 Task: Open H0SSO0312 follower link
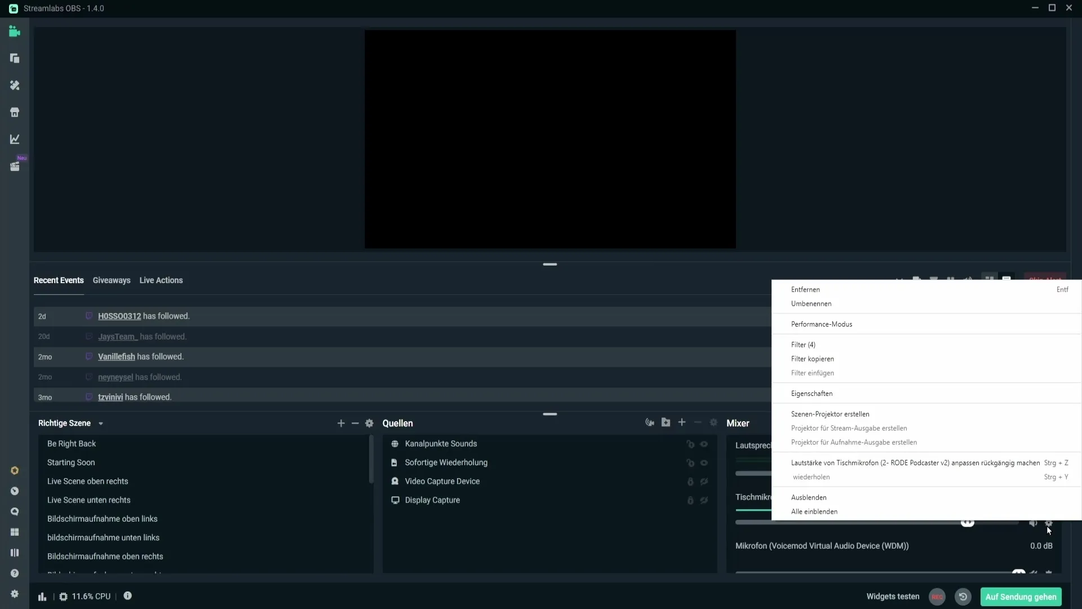tap(119, 316)
